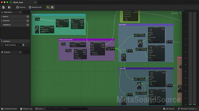The image size is (199, 111).
Task: Select the Scale to Note Array node
Action: (78, 44)
